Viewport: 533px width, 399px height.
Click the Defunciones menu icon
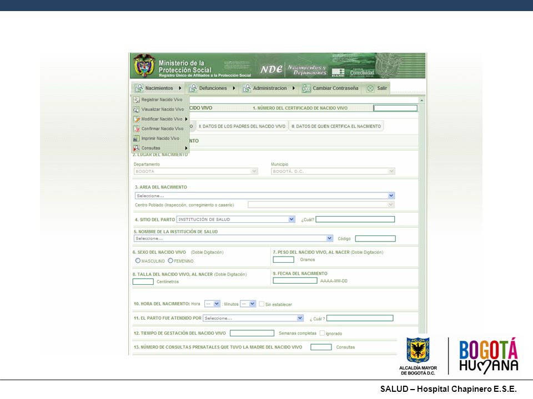(x=193, y=88)
